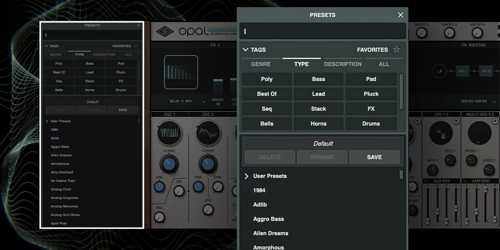Toggle the Poly tag in enlarged panel

pos(267,79)
